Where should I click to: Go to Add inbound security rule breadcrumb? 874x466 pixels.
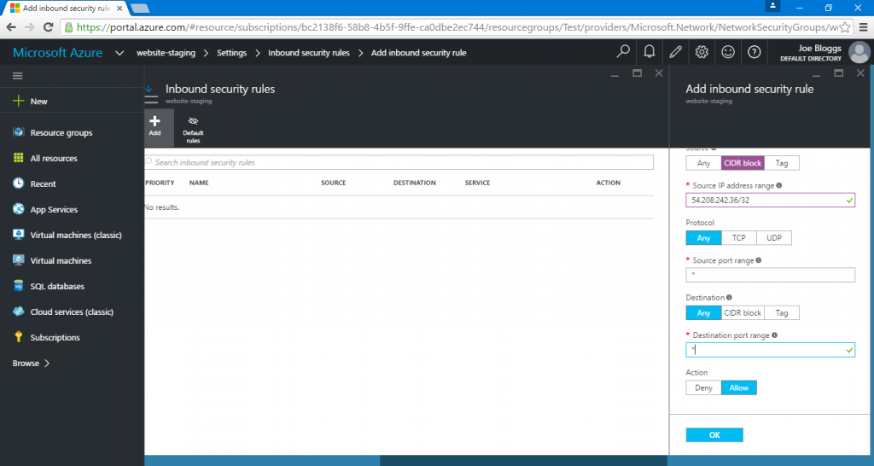[418, 53]
